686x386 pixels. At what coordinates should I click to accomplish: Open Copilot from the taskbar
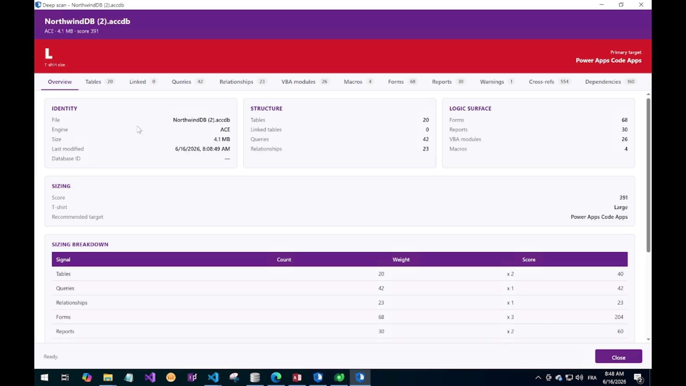pos(87,377)
